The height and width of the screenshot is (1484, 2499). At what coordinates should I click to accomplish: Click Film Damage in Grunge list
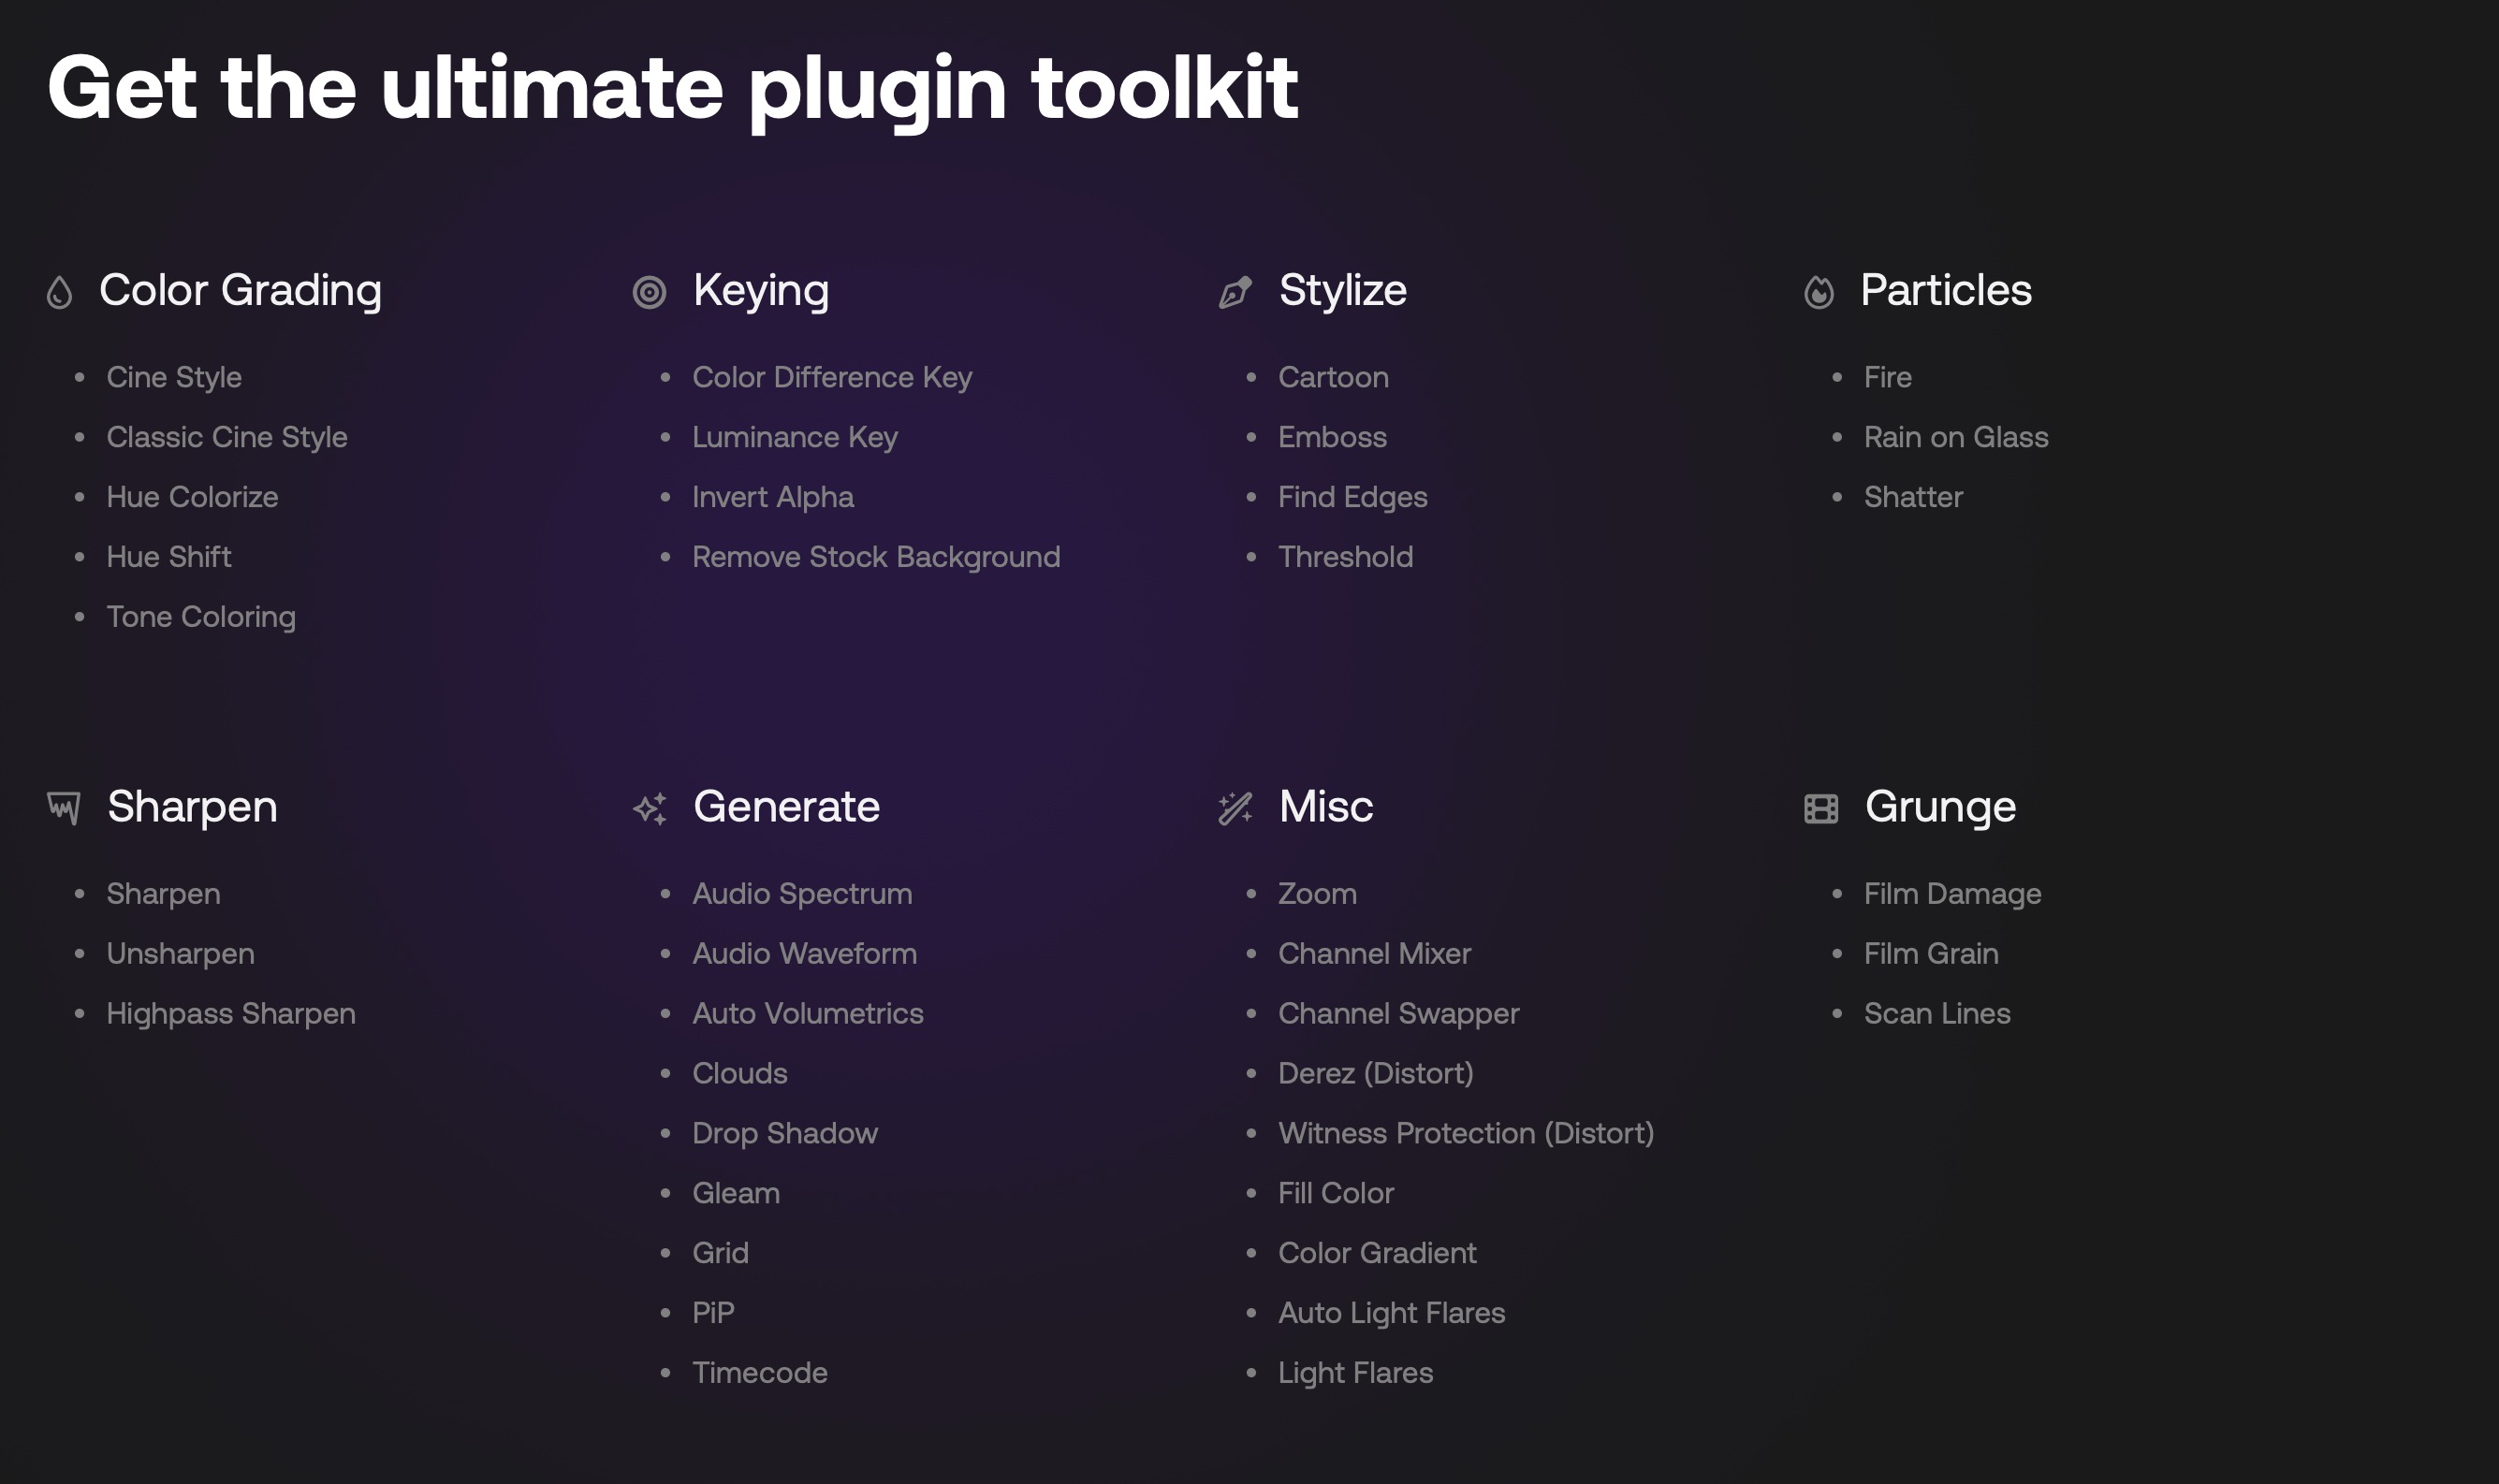tap(1952, 893)
